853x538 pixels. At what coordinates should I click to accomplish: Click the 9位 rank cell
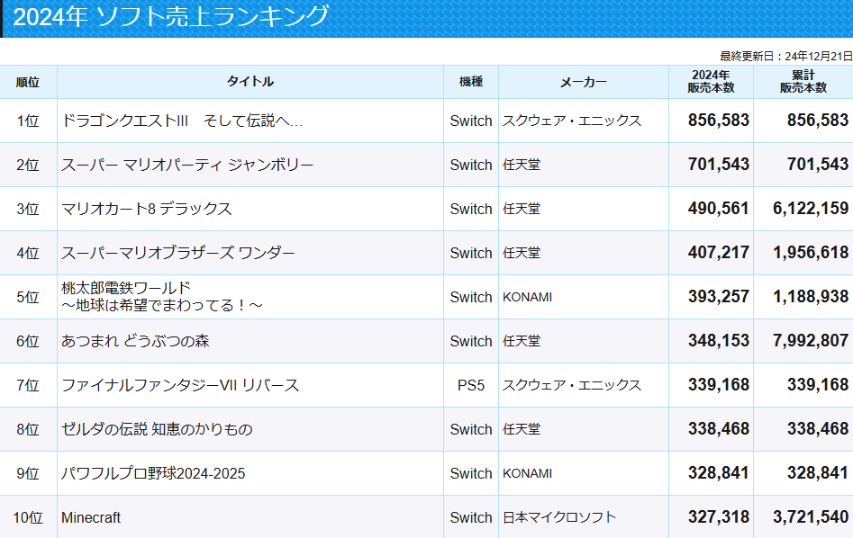pos(28,473)
